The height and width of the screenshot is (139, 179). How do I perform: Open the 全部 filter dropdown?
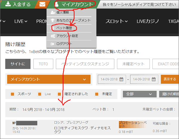click(x=140, y=94)
